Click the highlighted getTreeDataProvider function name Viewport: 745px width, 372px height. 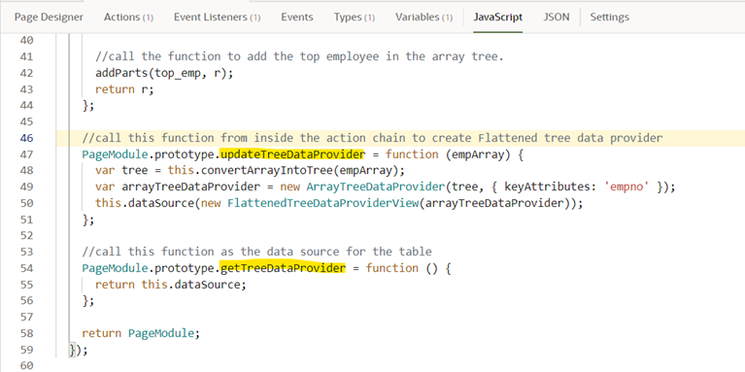[283, 268]
